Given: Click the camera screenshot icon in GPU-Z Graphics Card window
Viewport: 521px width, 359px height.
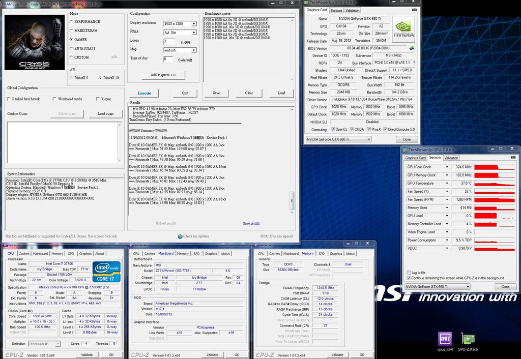Looking at the screenshot, I should [x=414, y=10].
